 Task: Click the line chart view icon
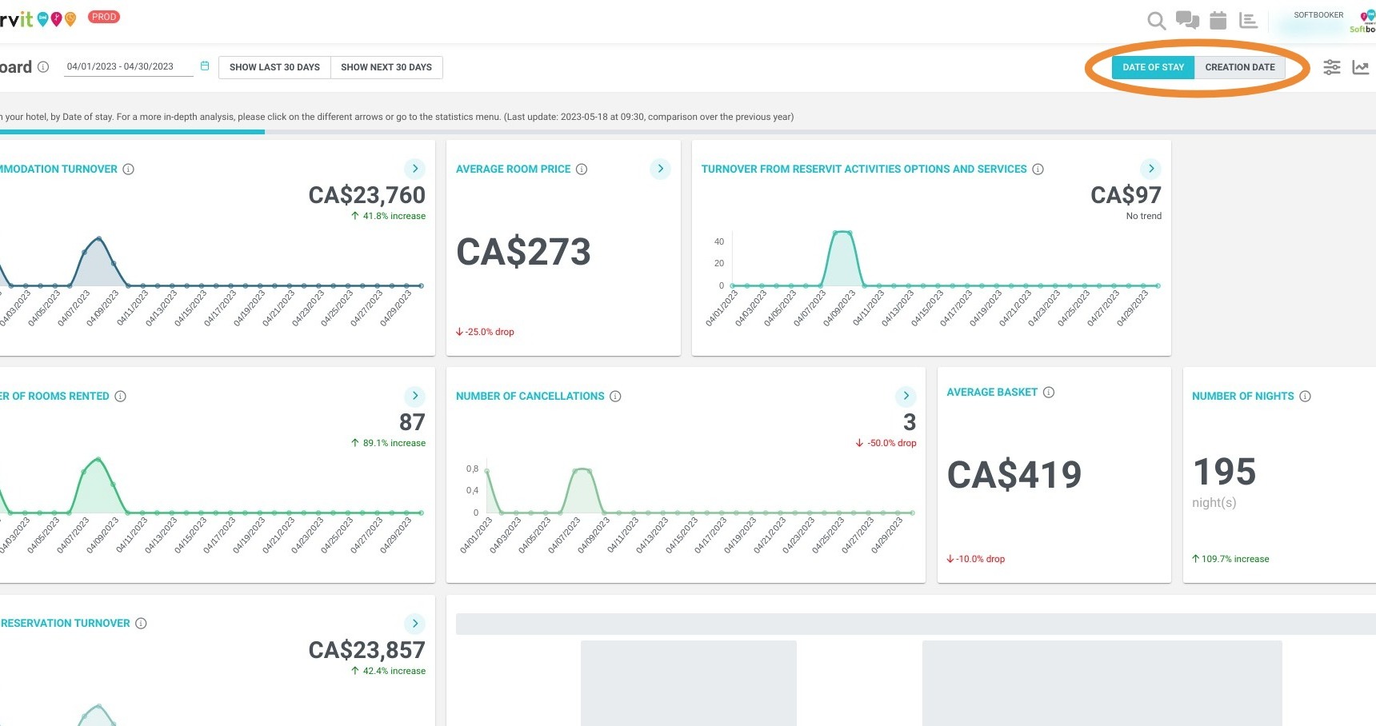pyautogui.click(x=1360, y=67)
